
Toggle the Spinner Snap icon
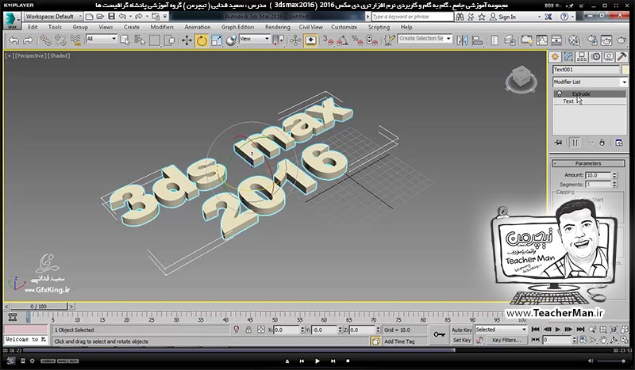point(371,40)
